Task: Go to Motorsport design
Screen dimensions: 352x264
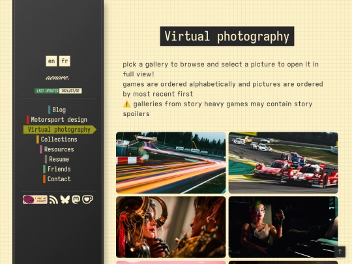Action: 57,120
